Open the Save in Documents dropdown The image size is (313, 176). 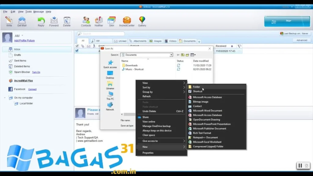[x=171, y=55]
